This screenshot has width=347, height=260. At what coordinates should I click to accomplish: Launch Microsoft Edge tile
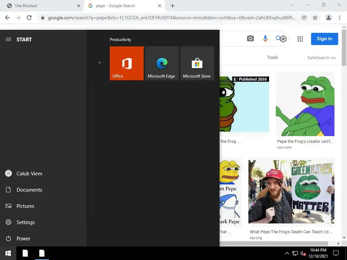coord(162,63)
